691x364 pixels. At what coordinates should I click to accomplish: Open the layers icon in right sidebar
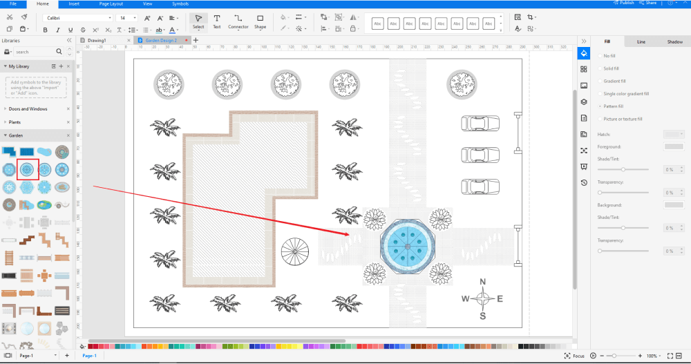click(584, 102)
